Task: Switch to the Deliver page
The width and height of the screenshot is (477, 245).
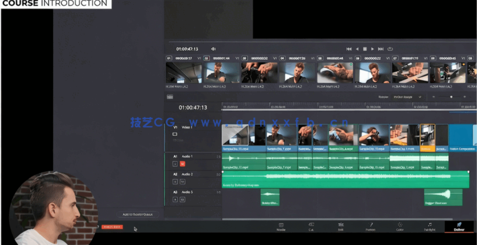Action: 459,227
